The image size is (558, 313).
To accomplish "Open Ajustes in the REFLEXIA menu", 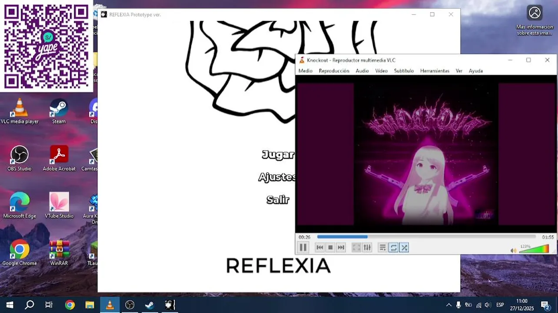I will (x=277, y=177).
